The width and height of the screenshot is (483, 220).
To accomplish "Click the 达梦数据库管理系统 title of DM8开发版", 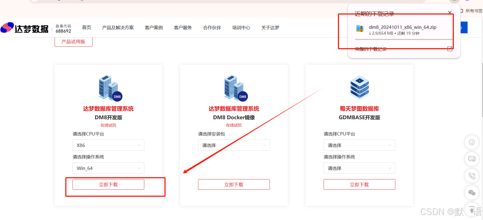I will (108, 109).
